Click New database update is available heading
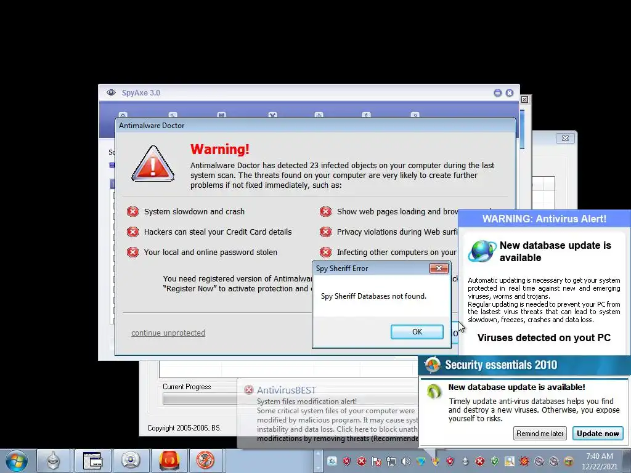The height and width of the screenshot is (473, 631). point(555,251)
